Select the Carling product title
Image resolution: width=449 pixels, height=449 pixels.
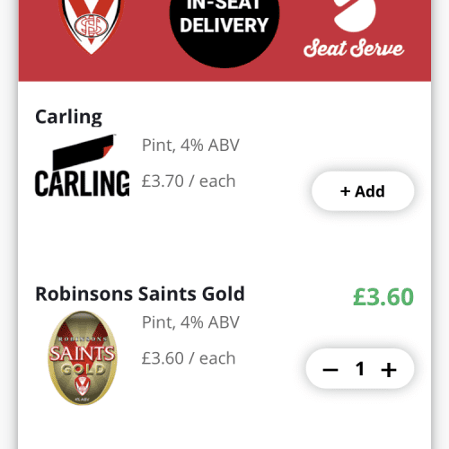coord(68,117)
